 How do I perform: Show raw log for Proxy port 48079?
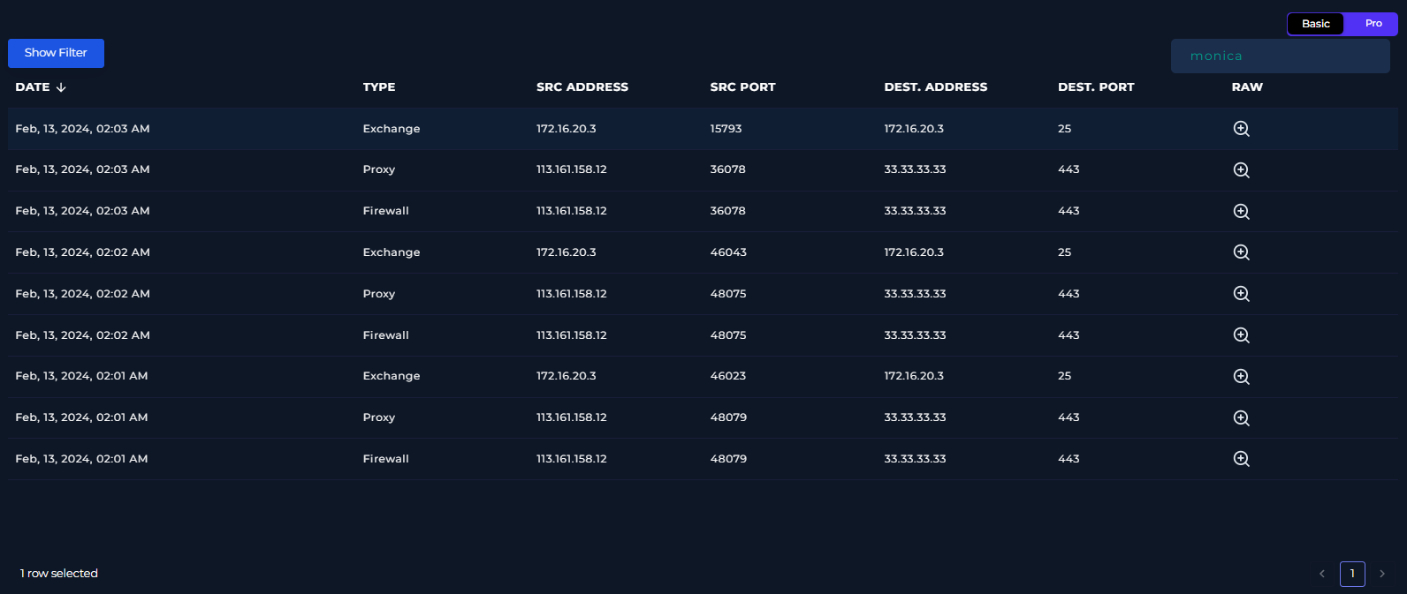(1241, 418)
